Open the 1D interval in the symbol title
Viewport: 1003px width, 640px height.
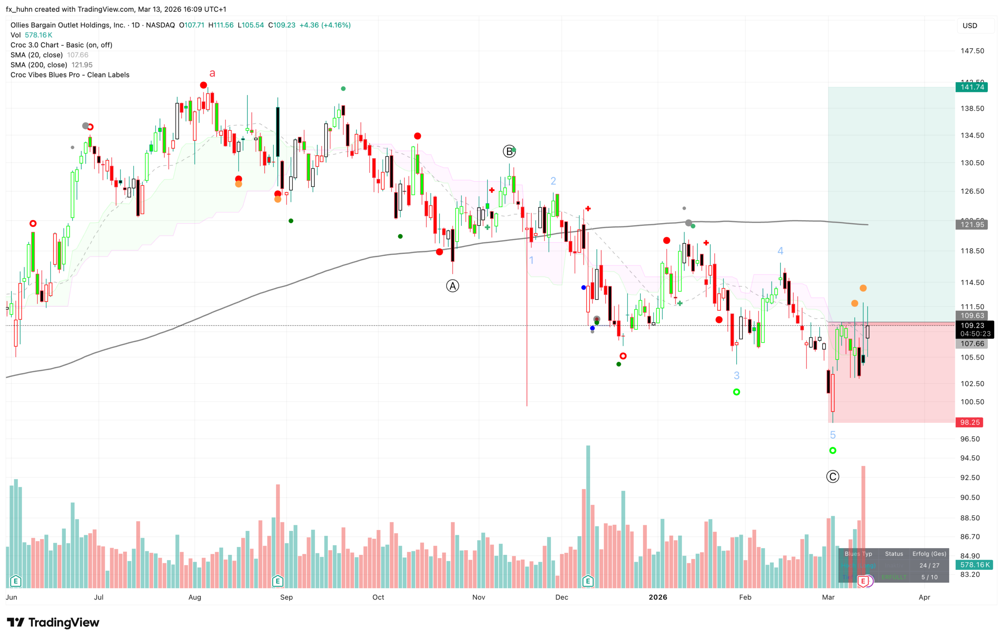[136, 25]
